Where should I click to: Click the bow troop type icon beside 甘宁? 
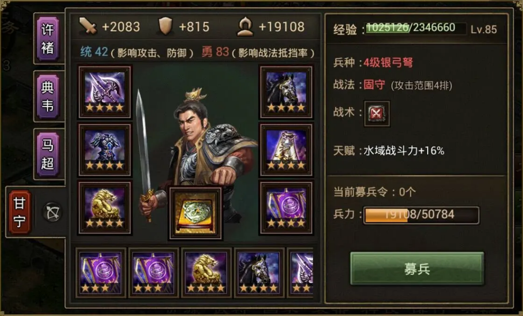(53, 212)
